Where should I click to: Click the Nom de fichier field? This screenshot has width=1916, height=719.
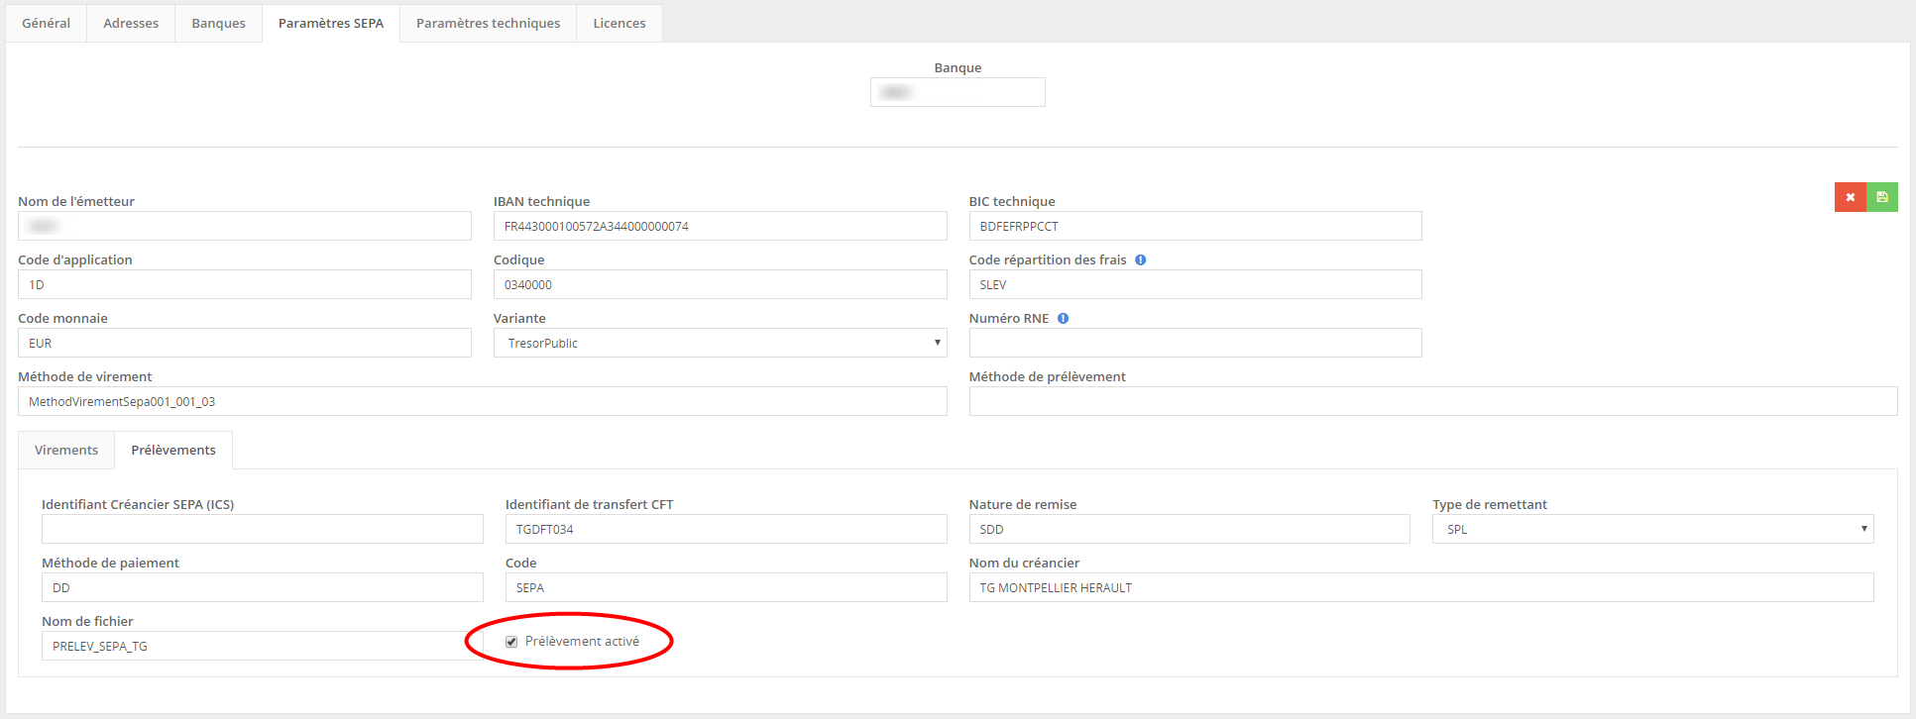262,646
